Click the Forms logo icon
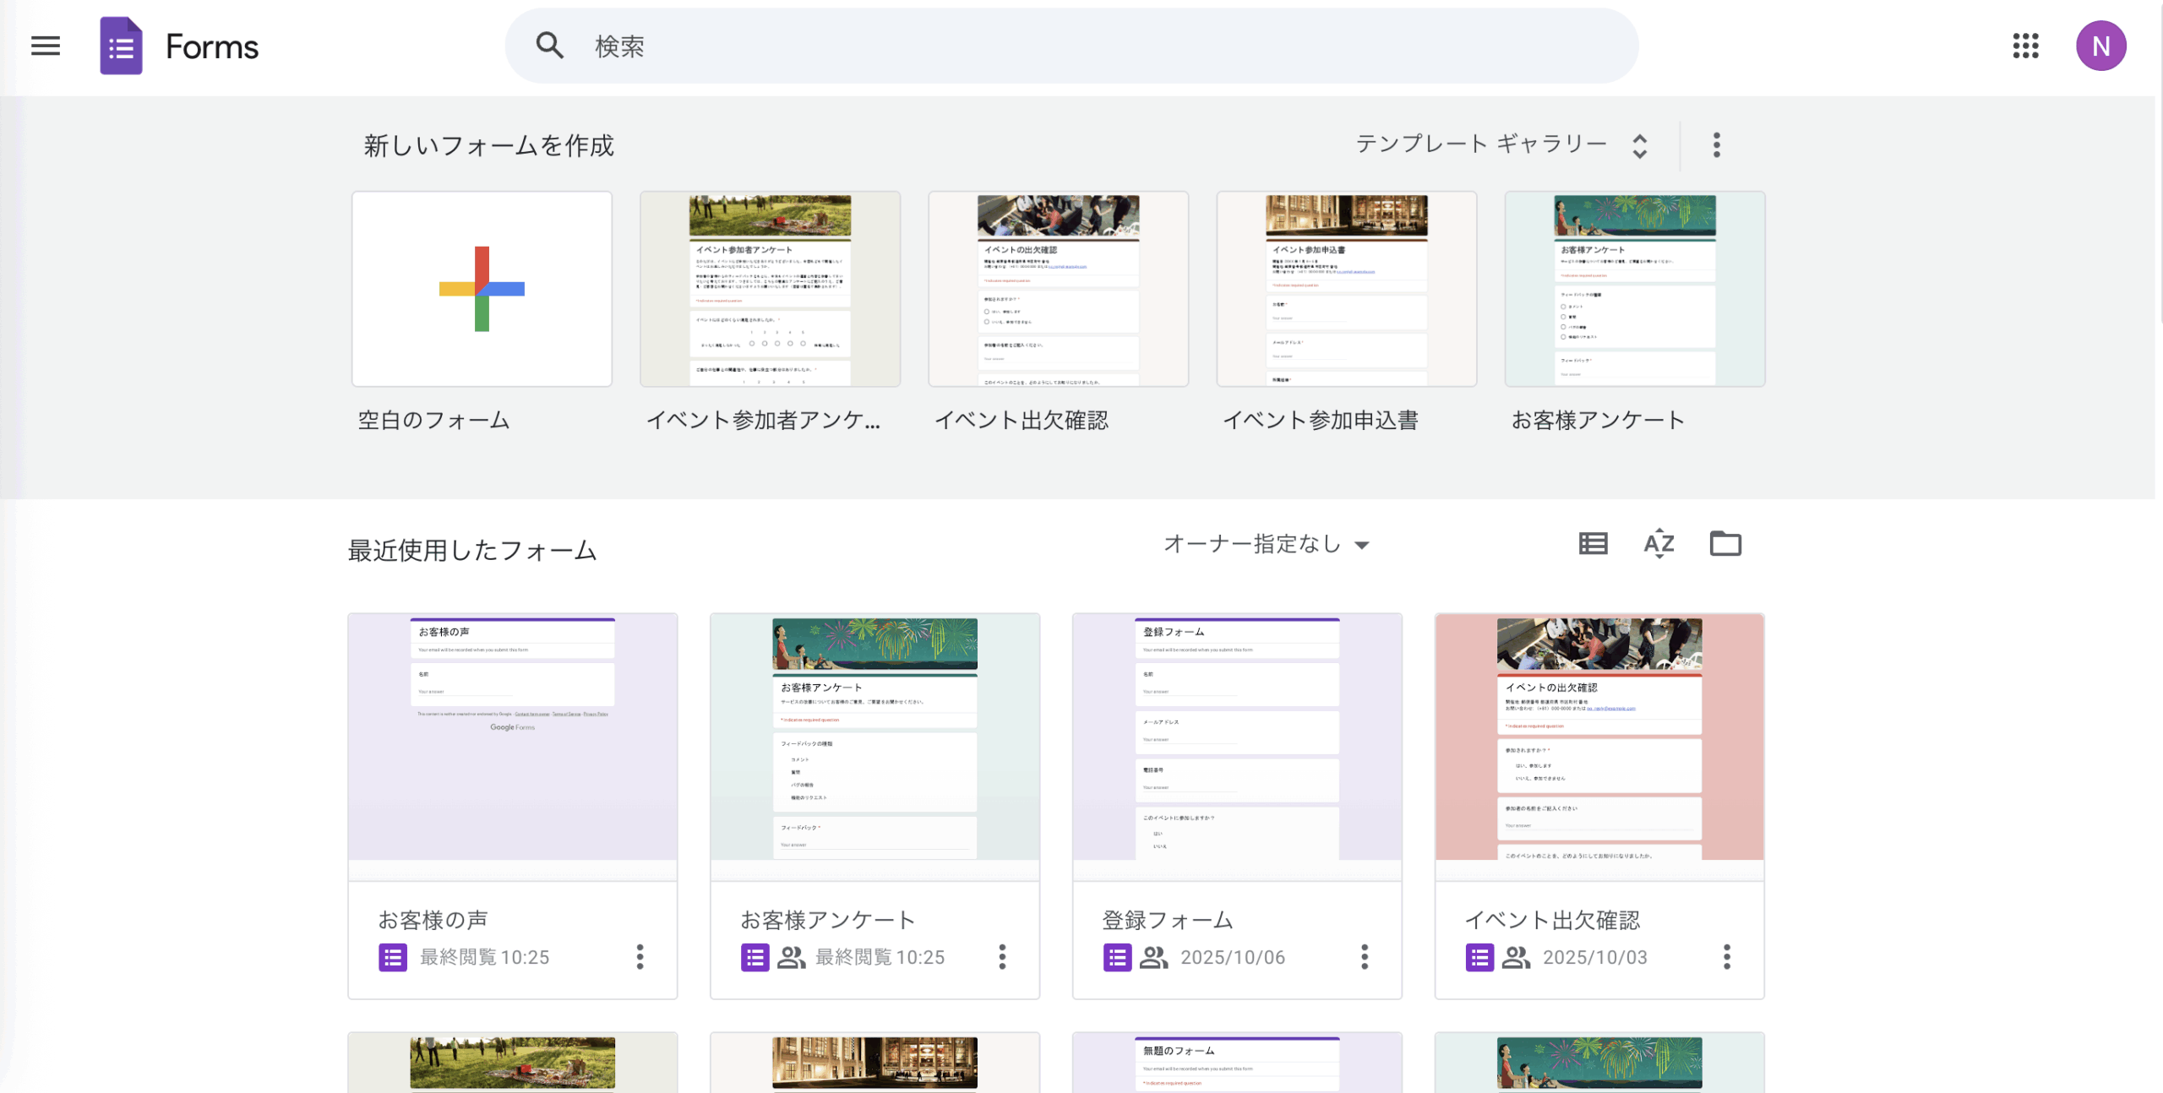2163x1093 pixels. [121, 46]
